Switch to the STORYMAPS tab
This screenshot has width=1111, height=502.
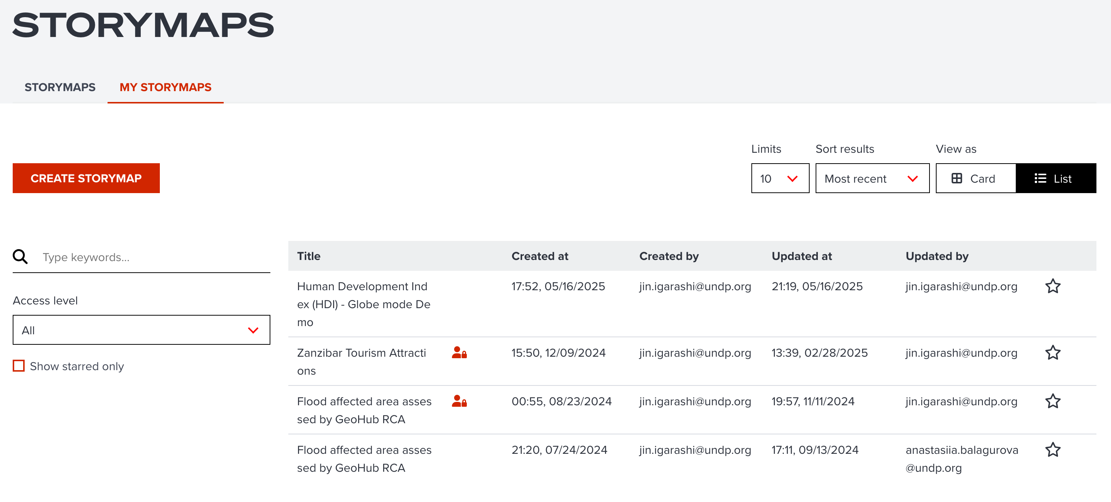tap(60, 87)
